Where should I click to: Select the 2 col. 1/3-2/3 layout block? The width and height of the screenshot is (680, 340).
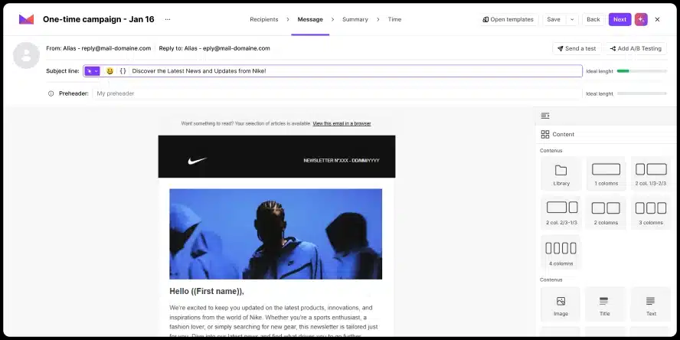tap(650, 174)
